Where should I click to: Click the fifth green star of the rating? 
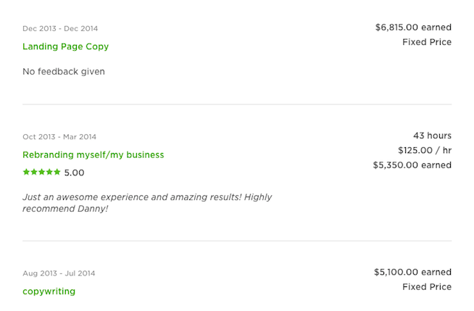(57, 173)
